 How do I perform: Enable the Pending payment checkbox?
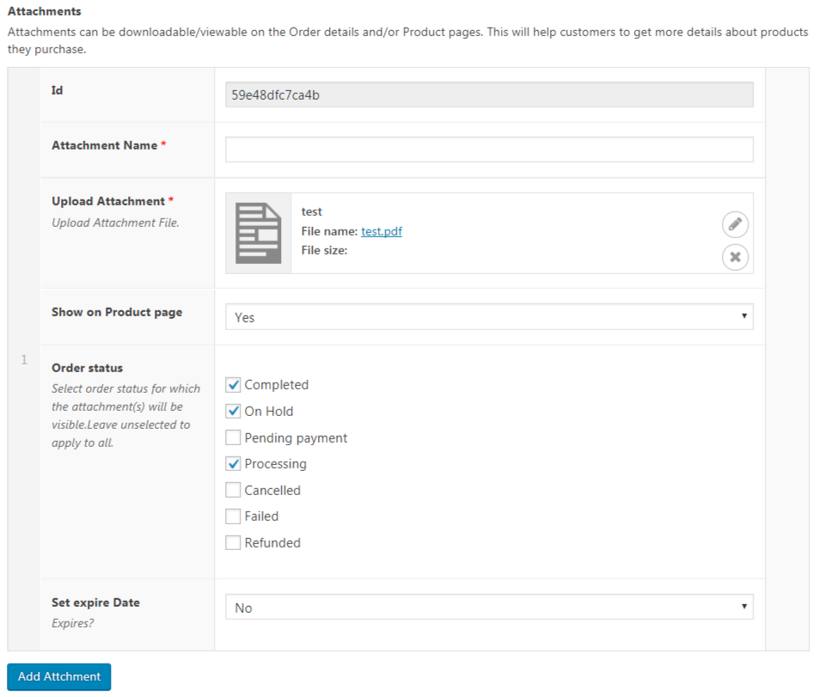click(233, 437)
